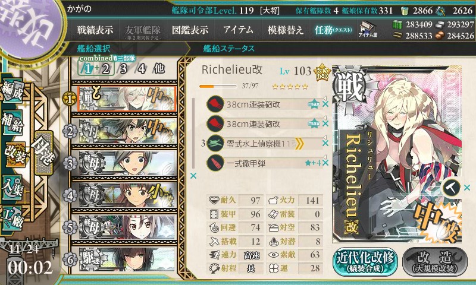Viewport: 476px width, 285px height.
Task: Open the 任務 quest menu
Action: [333, 30]
